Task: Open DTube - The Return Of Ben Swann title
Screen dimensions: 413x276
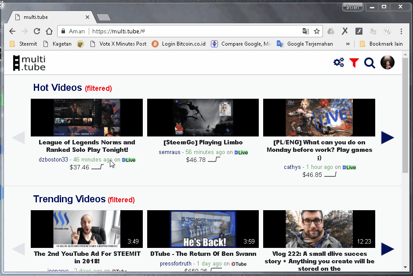Action: 203,254
